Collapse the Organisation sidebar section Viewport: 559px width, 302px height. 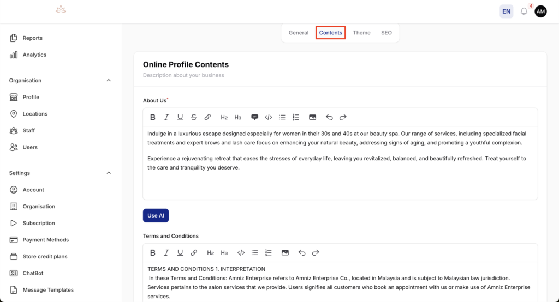coord(109,81)
